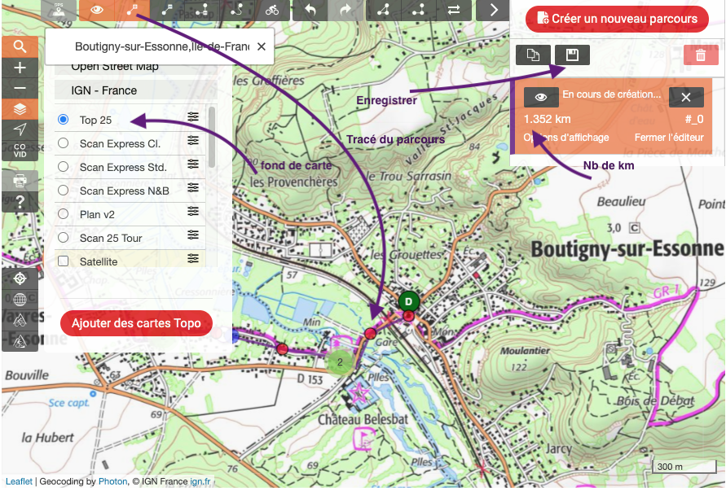Delete the route with the trash icon
Image resolution: width=726 pixels, height=491 pixels.
click(701, 55)
